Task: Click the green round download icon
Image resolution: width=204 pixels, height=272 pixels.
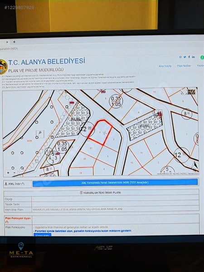Action: pos(202,57)
